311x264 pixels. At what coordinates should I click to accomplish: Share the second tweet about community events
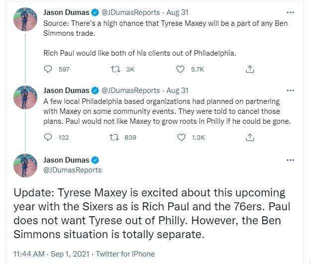click(x=250, y=137)
